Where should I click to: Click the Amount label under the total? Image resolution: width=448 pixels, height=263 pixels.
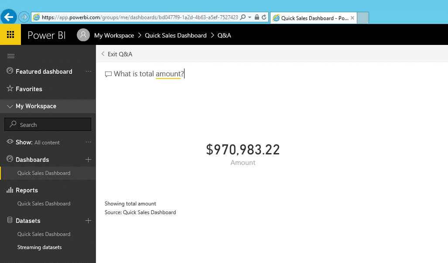pos(243,163)
